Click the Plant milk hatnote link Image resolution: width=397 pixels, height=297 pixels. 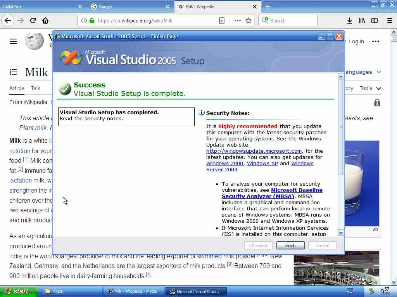click(33, 128)
